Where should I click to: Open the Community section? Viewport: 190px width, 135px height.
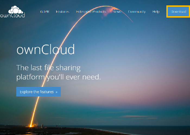pos(137,12)
